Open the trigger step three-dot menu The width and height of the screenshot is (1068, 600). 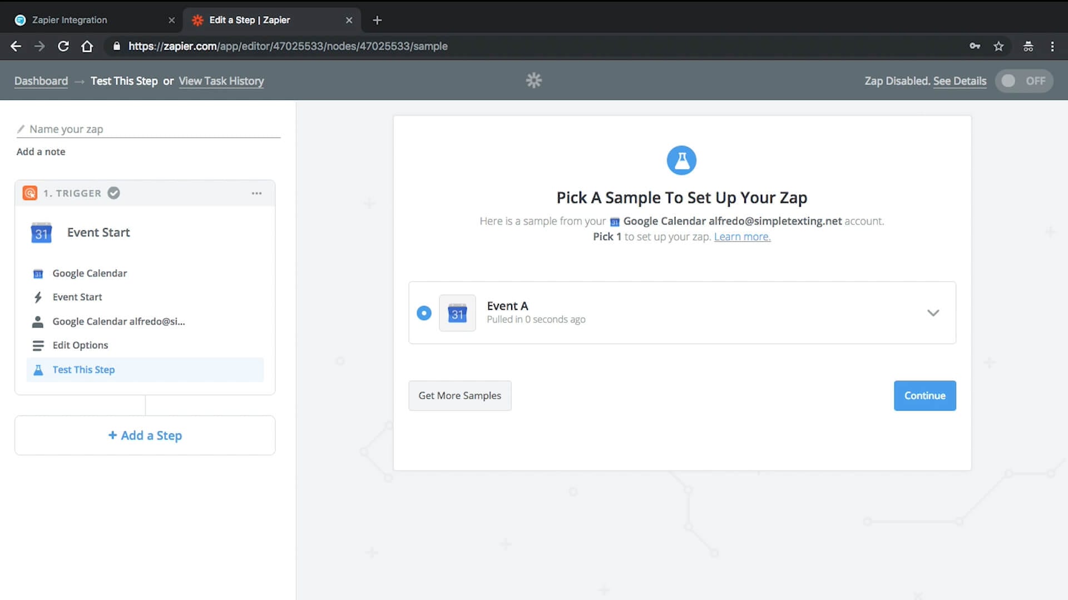tap(256, 193)
